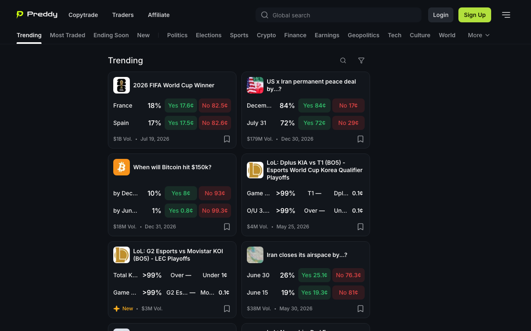Click the Dplus KIA vs T1 League icon
Image resolution: width=531 pixels, height=331 pixels.
[255, 170]
